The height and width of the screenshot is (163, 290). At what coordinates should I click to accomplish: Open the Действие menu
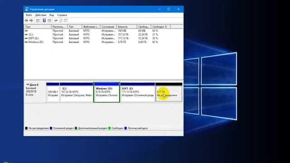41,15
